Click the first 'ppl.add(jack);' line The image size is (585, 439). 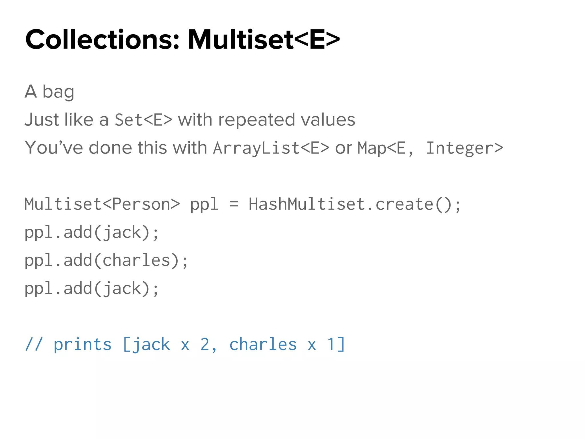point(91,232)
